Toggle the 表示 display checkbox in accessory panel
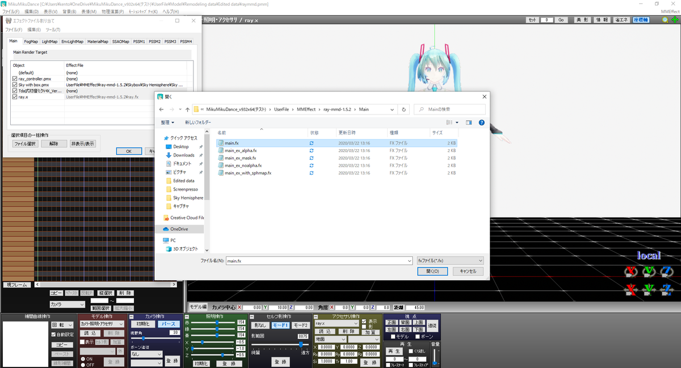681x368 pixels. point(364,322)
